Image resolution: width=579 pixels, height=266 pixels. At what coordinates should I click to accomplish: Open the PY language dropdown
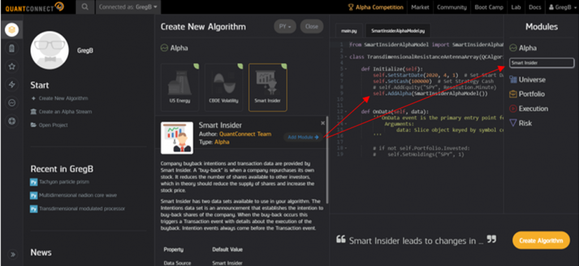pos(285,26)
